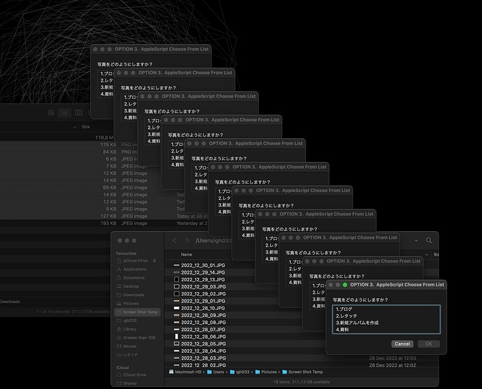The width and height of the screenshot is (482, 389).
Task: Select file 2022_12_28_05.JPG
Action: coord(203,344)
